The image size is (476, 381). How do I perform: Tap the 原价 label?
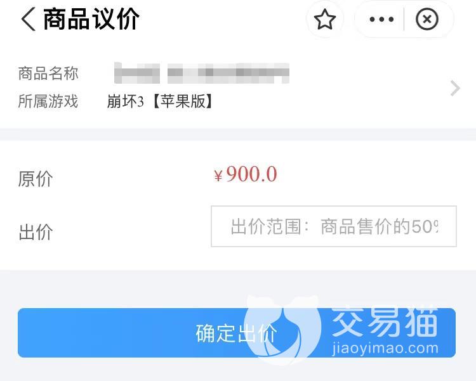tap(36, 179)
